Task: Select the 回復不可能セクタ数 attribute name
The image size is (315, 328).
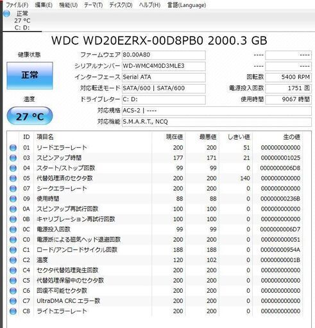Action: 62,291
